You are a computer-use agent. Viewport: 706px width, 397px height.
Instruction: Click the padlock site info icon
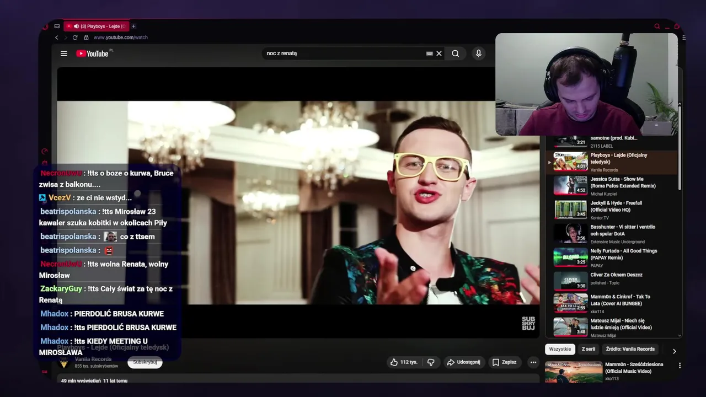click(86, 37)
